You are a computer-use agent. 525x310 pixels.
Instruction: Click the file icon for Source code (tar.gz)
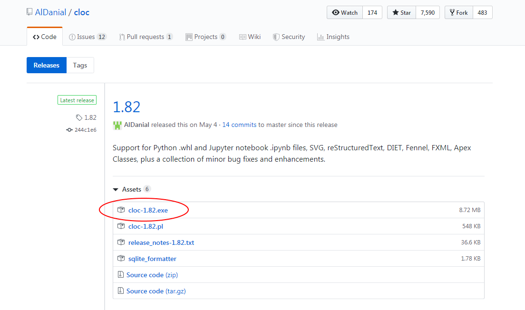(121, 291)
